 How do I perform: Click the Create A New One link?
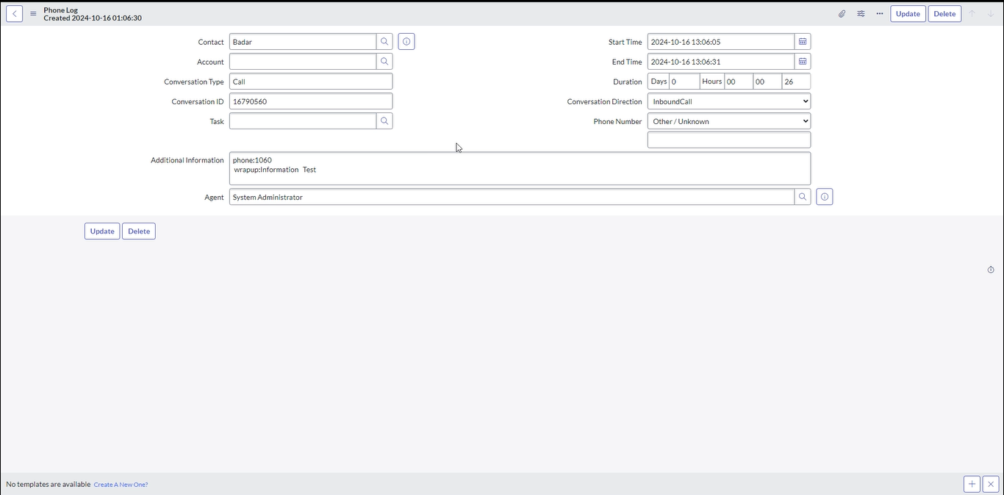tap(121, 485)
